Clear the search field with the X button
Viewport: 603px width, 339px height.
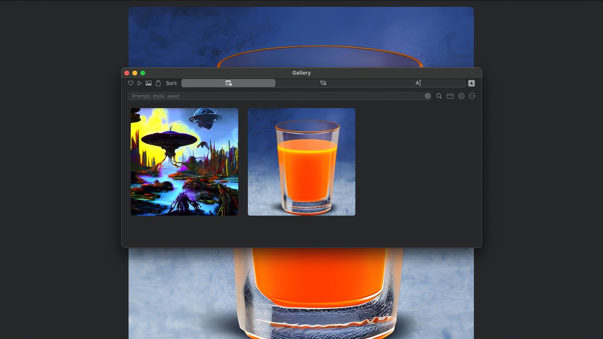(x=428, y=96)
